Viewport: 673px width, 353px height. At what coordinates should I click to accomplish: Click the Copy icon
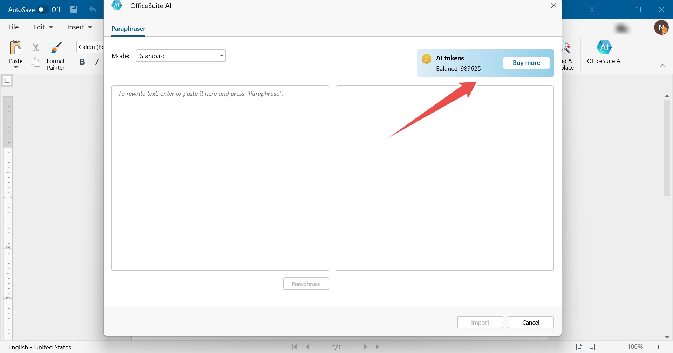(36, 62)
